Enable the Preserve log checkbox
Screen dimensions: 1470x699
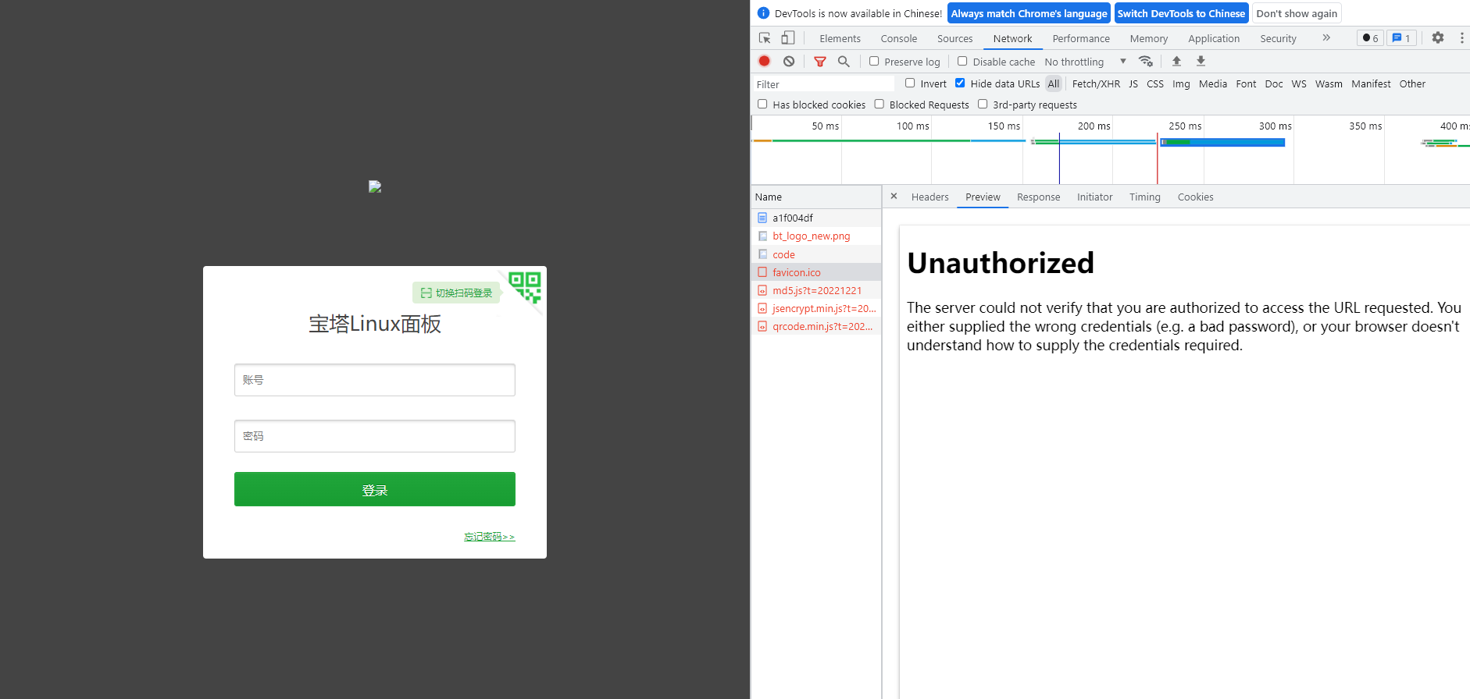click(874, 61)
